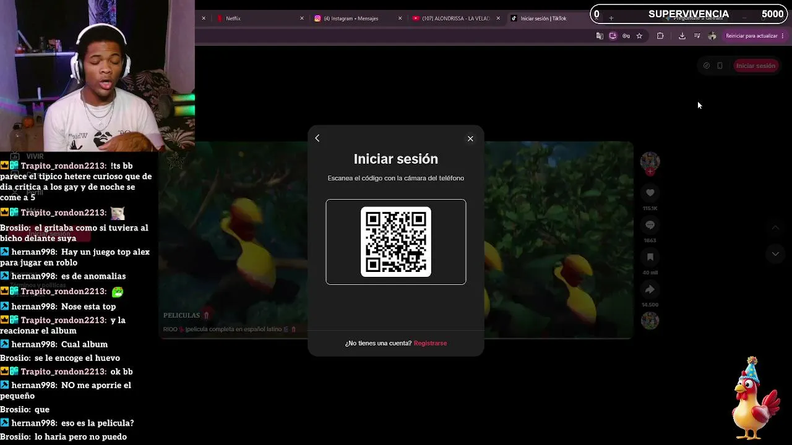The height and width of the screenshot is (445, 792).
Task: Click the round icon left of the phone icon
Action: pyautogui.click(x=707, y=66)
